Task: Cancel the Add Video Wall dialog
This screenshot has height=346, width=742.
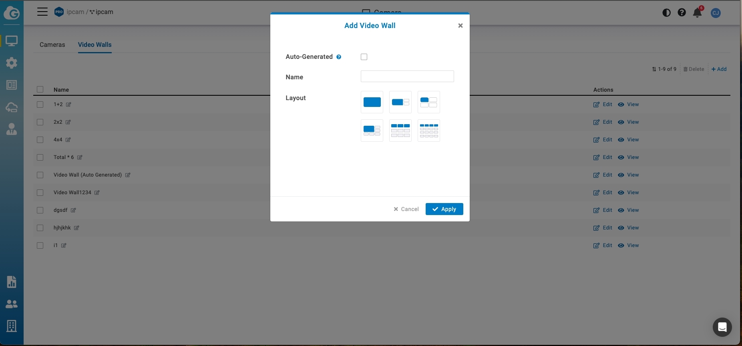Action: tap(406, 209)
